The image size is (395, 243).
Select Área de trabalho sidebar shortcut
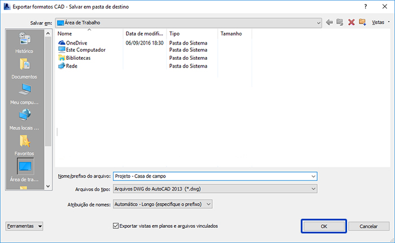point(24,170)
